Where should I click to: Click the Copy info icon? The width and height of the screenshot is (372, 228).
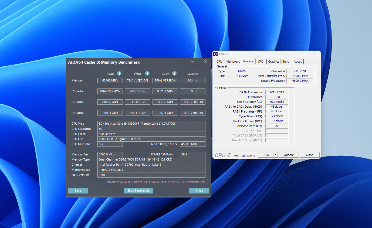(x=174, y=73)
